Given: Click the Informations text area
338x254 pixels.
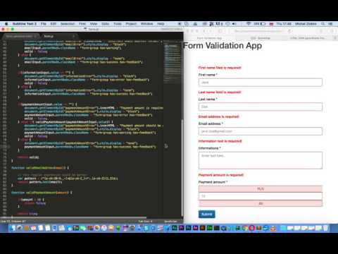Looking at the screenshot, I should [x=261, y=160].
